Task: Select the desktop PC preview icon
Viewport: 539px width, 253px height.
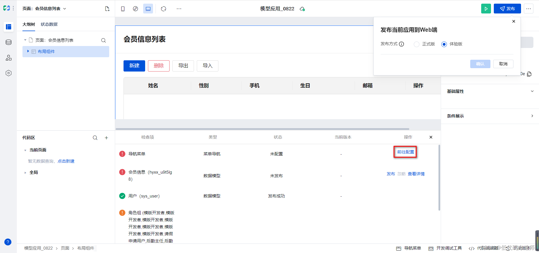Action: 148,9
